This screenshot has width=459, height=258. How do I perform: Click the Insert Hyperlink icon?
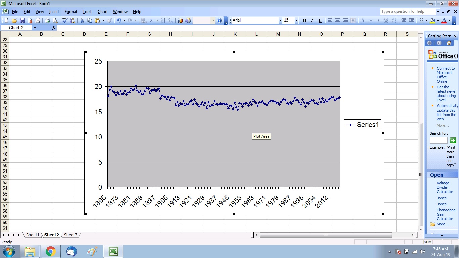point(144,20)
